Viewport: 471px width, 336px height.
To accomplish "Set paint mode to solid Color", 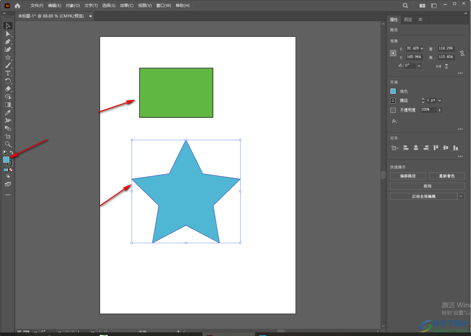I will click(5, 170).
